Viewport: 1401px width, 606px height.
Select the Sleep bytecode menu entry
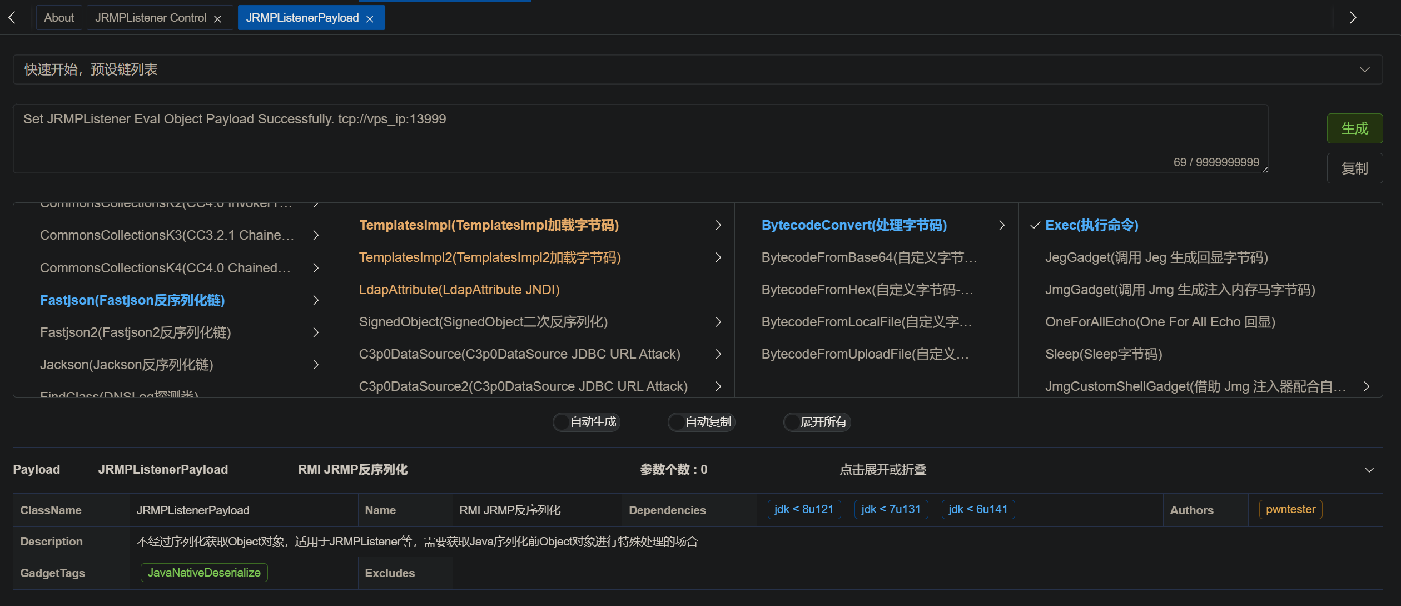(1103, 354)
